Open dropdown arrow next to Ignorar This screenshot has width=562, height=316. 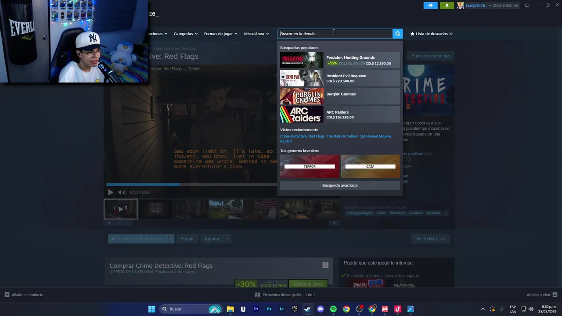227,239
